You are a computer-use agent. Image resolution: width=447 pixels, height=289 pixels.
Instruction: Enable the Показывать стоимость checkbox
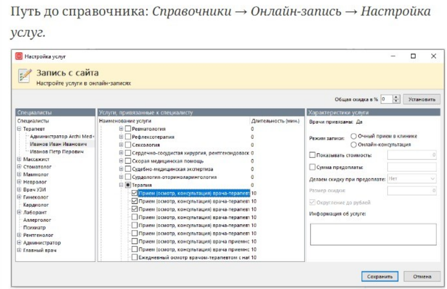[312, 155]
